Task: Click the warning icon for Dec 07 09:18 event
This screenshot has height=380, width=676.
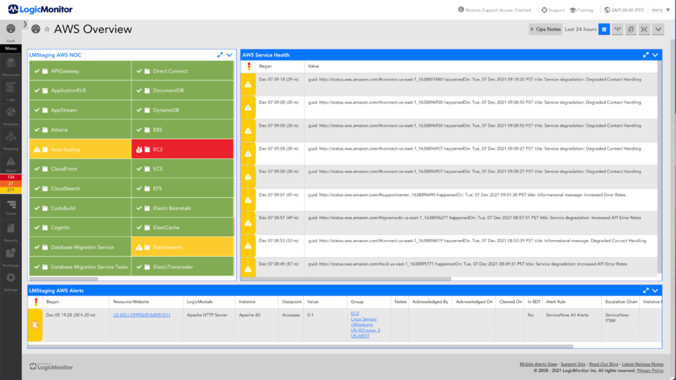Action: 248,84
